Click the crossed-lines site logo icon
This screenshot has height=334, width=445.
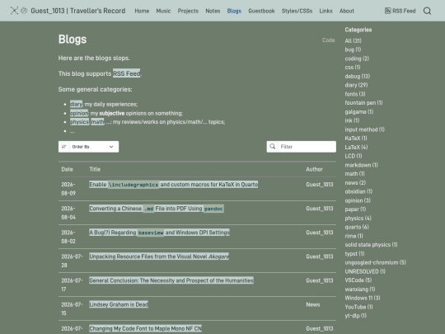(x=14, y=11)
